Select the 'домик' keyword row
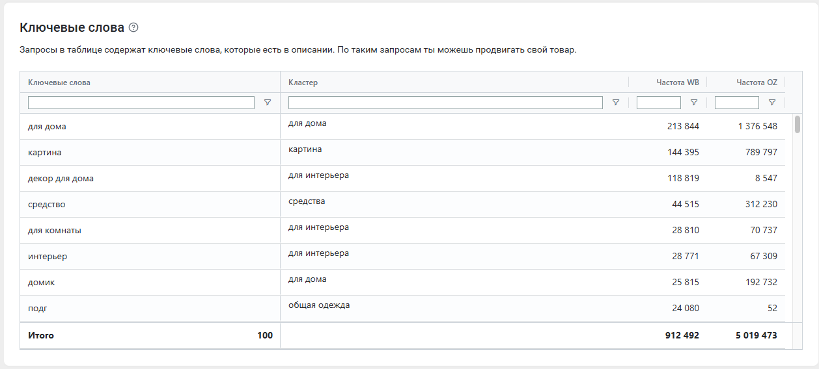This screenshot has height=369, width=819. [x=402, y=283]
